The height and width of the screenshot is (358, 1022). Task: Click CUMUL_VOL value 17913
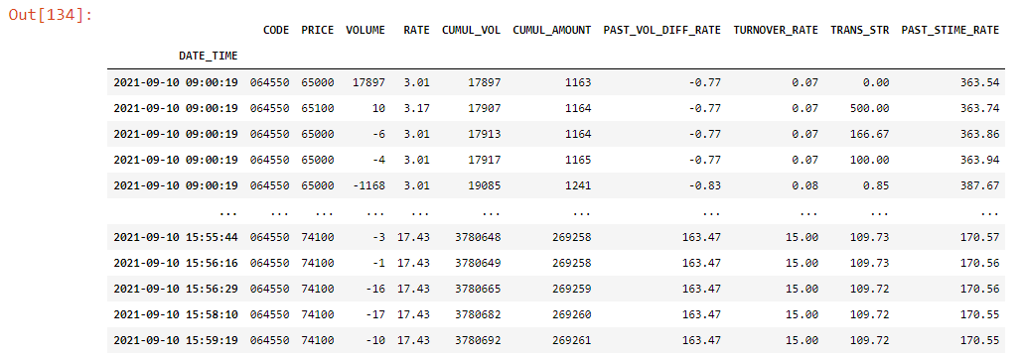click(485, 134)
